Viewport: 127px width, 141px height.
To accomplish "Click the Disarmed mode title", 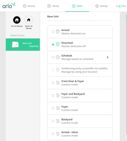I will pos(67,43).
